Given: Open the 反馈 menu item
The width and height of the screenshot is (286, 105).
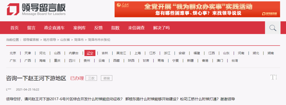Looking at the screenshot, I should (x=99, y=28).
